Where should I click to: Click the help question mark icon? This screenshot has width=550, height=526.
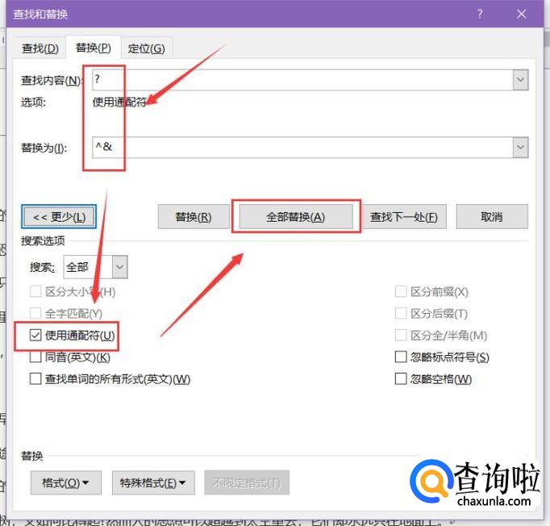480,14
